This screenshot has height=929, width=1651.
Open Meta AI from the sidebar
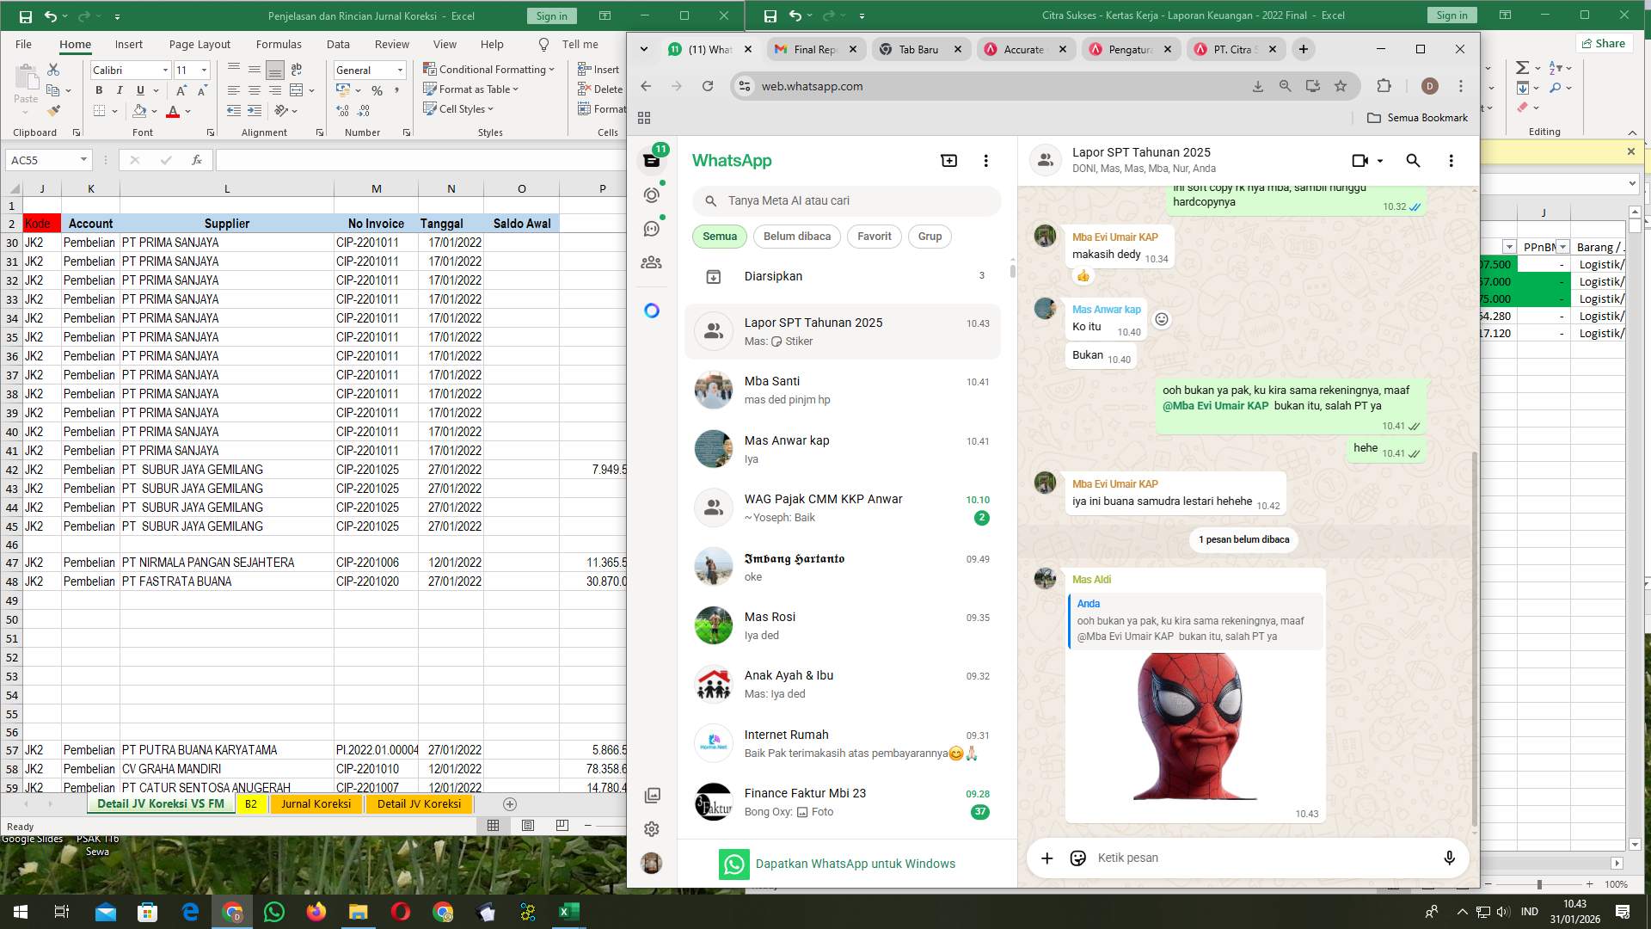pyautogui.click(x=651, y=310)
